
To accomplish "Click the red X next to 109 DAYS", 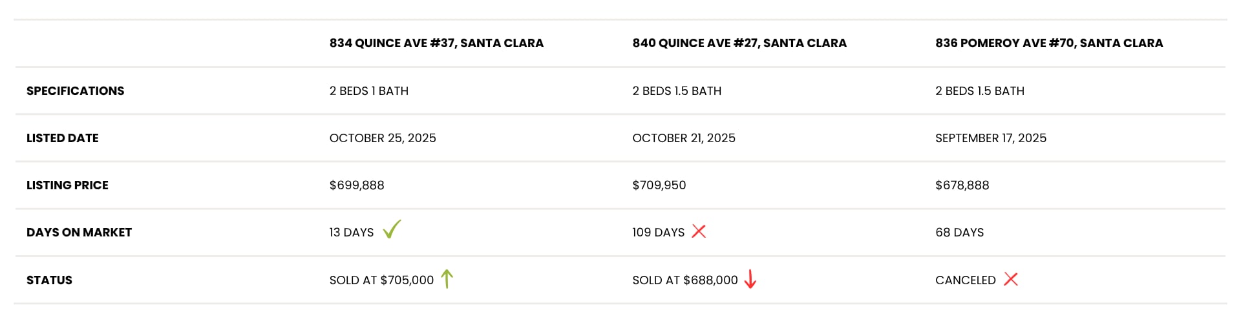I will tap(699, 231).
